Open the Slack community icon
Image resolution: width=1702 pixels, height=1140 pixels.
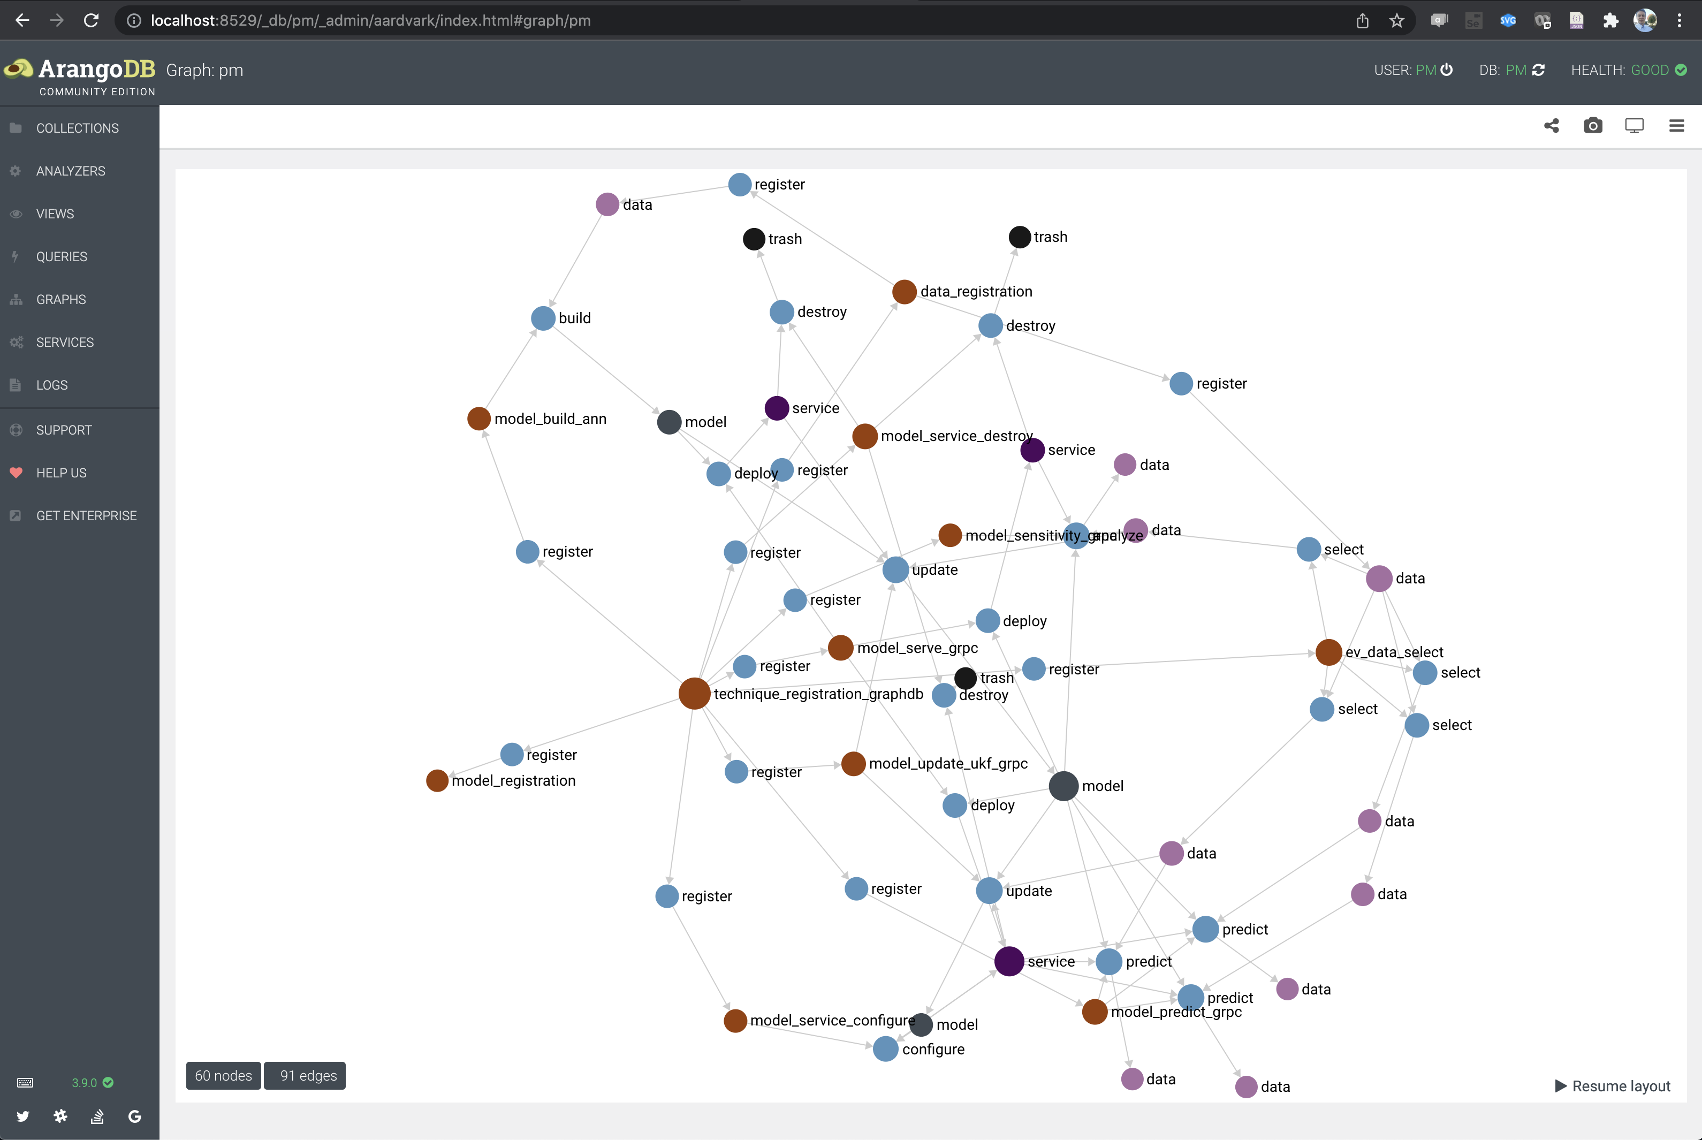[x=60, y=1116]
